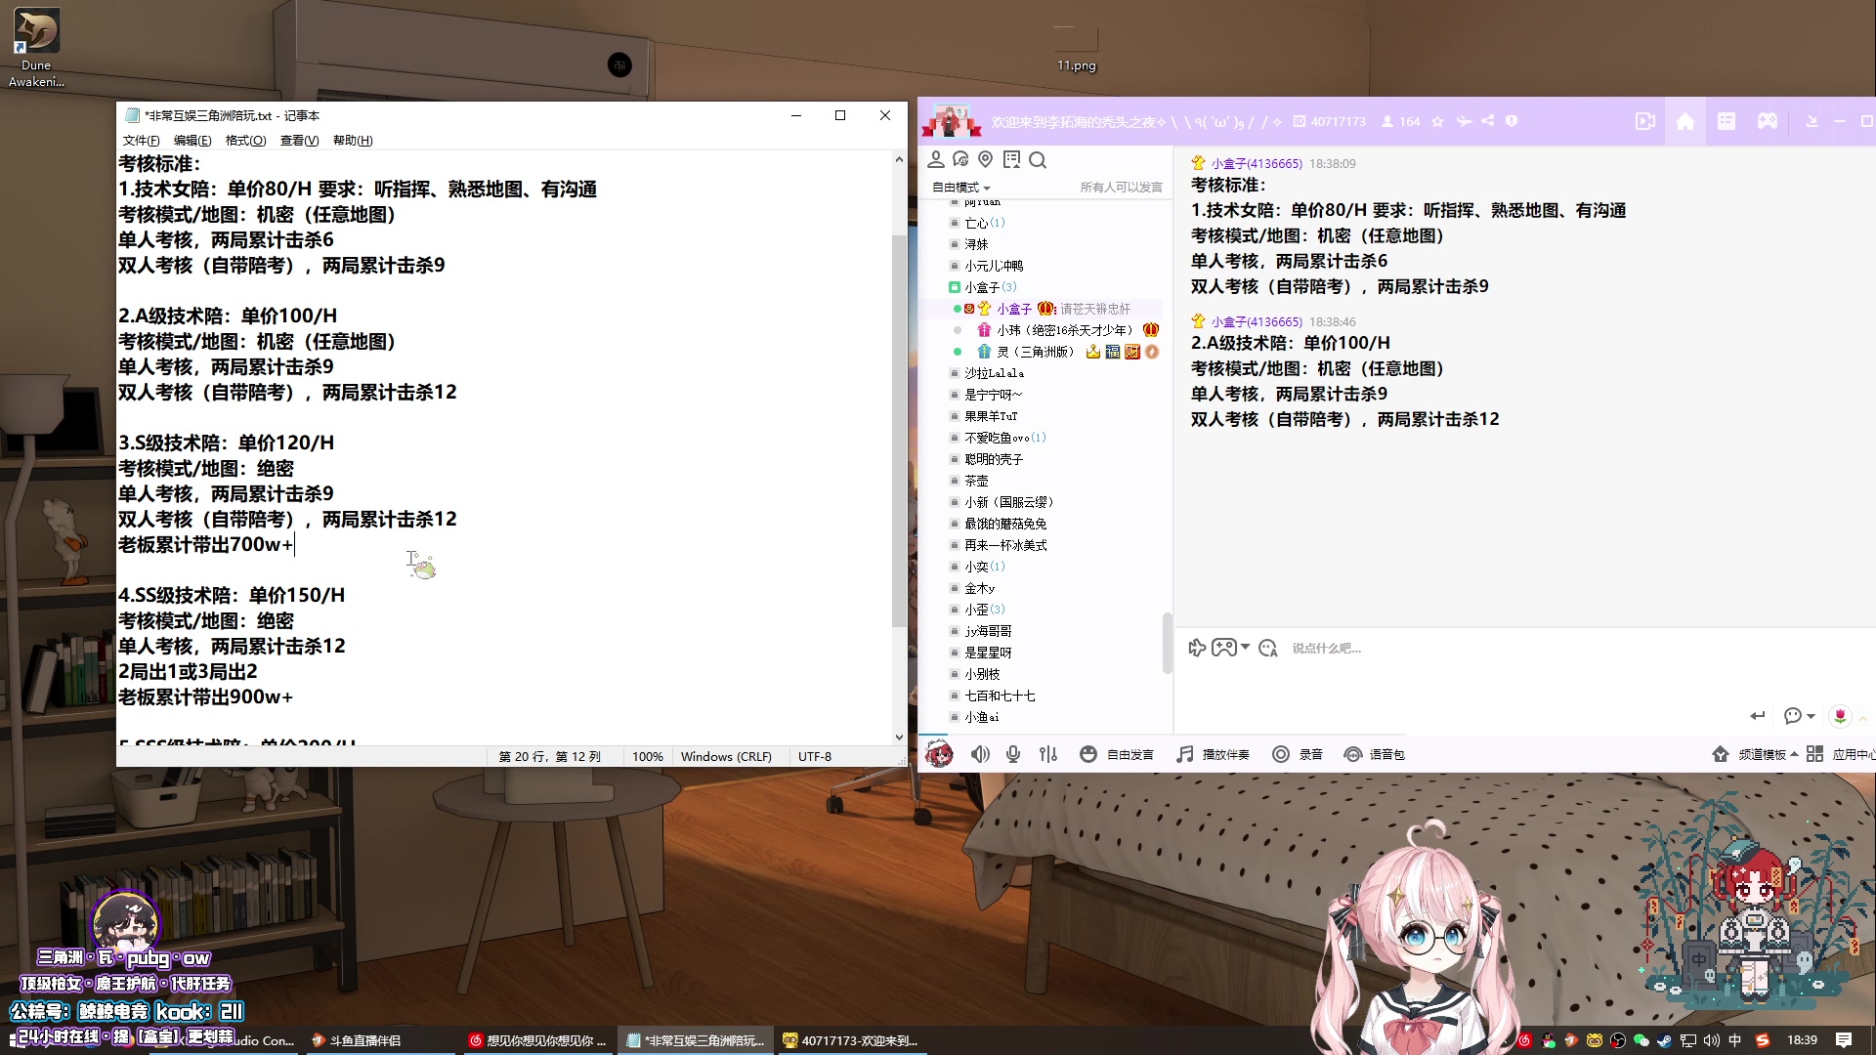Open the channel notice board icon

point(1011,159)
